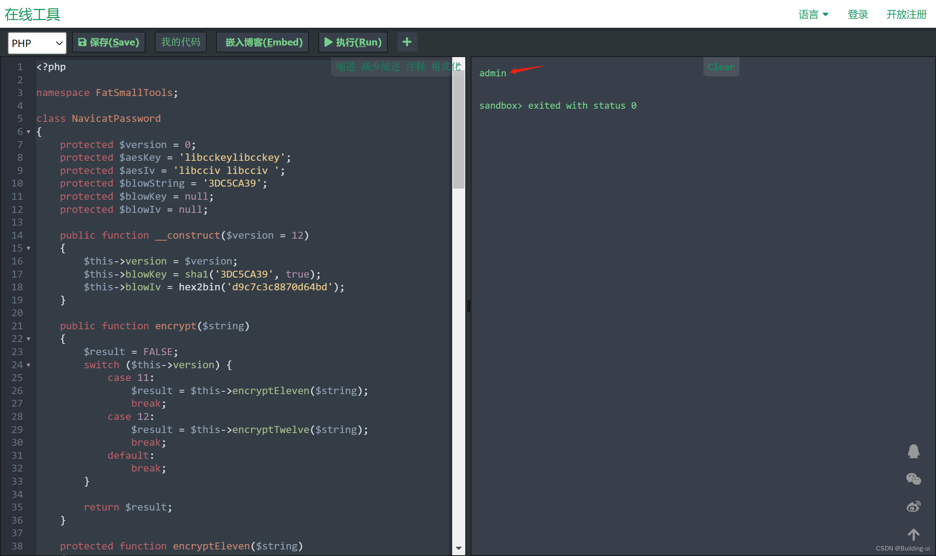
Task: Click the Embed (嵌入博客) button
Action: [x=263, y=42]
